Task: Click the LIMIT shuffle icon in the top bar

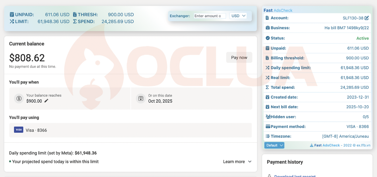Action: 12,22
